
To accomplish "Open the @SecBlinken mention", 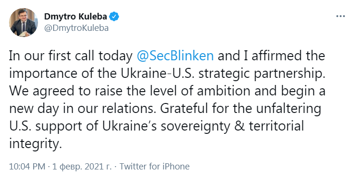I will click(x=175, y=56).
